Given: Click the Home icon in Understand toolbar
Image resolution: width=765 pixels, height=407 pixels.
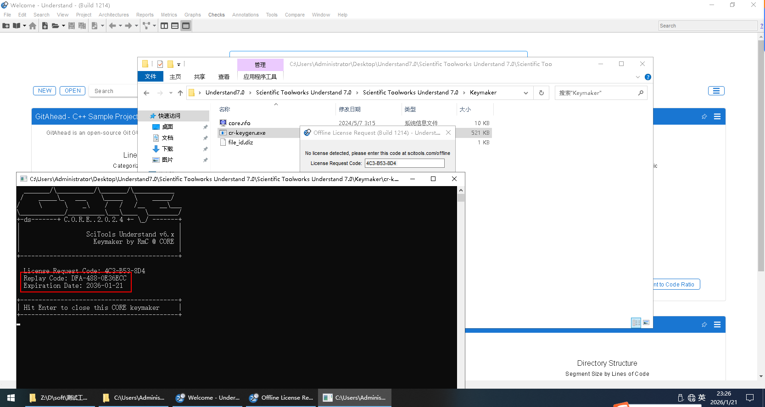Looking at the screenshot, I should pyautogui.click(x=33, y=26).
